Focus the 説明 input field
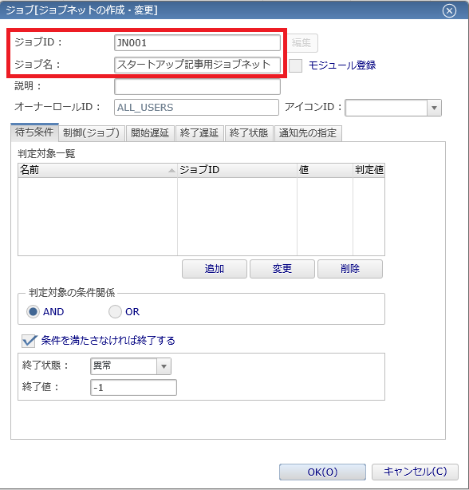Screen dimensions: 469x490 click(197, 86)
